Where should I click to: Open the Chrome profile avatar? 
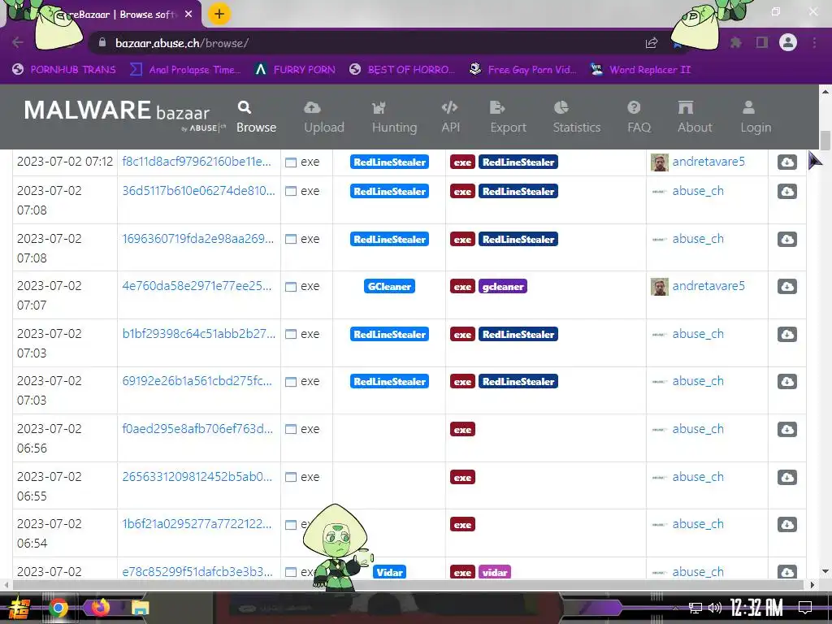click(788, 42)
